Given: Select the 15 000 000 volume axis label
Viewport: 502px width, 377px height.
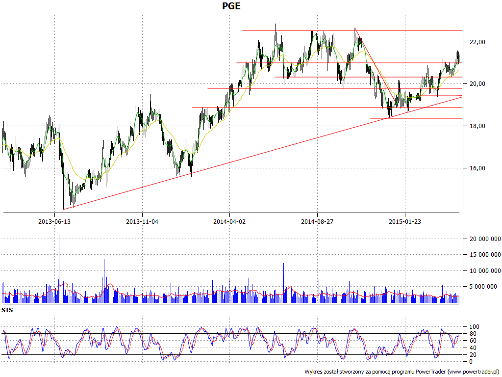Looking at the screenshot, I should [485, 255].
